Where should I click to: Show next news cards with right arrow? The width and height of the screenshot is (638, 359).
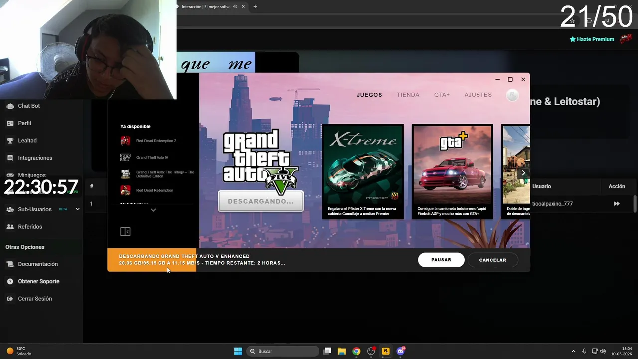tap(523, 173)
